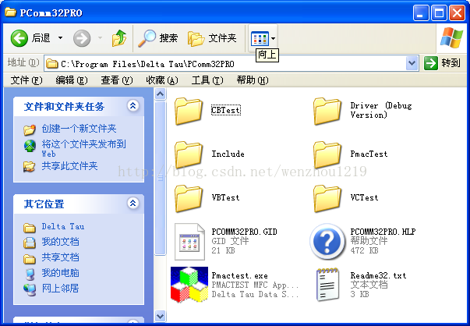Viewport: 470px width, 326px height.
Task: Open 网上邻居 from other places
Action: pos(60,289)
